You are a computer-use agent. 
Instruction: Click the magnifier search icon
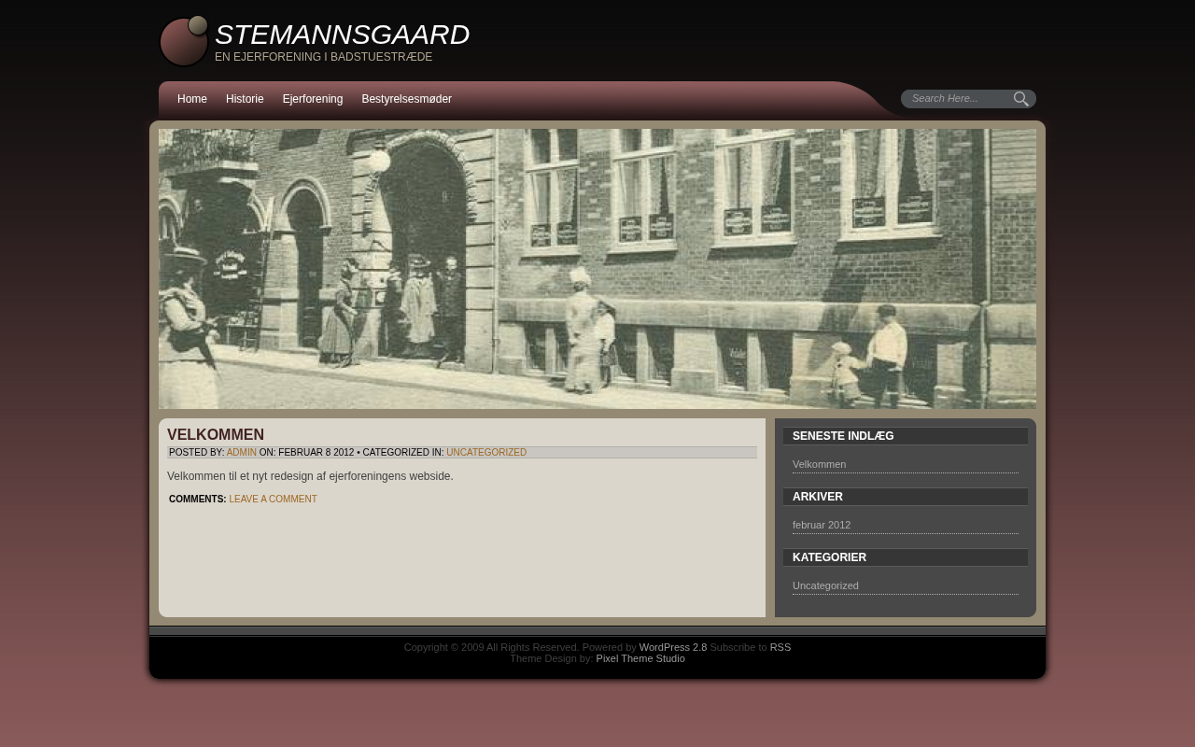1021,99
